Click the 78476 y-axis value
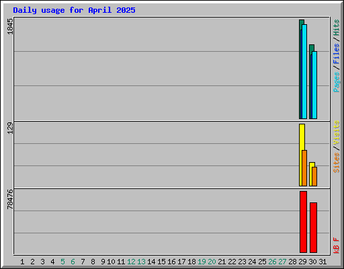 [x=10, y=199]
